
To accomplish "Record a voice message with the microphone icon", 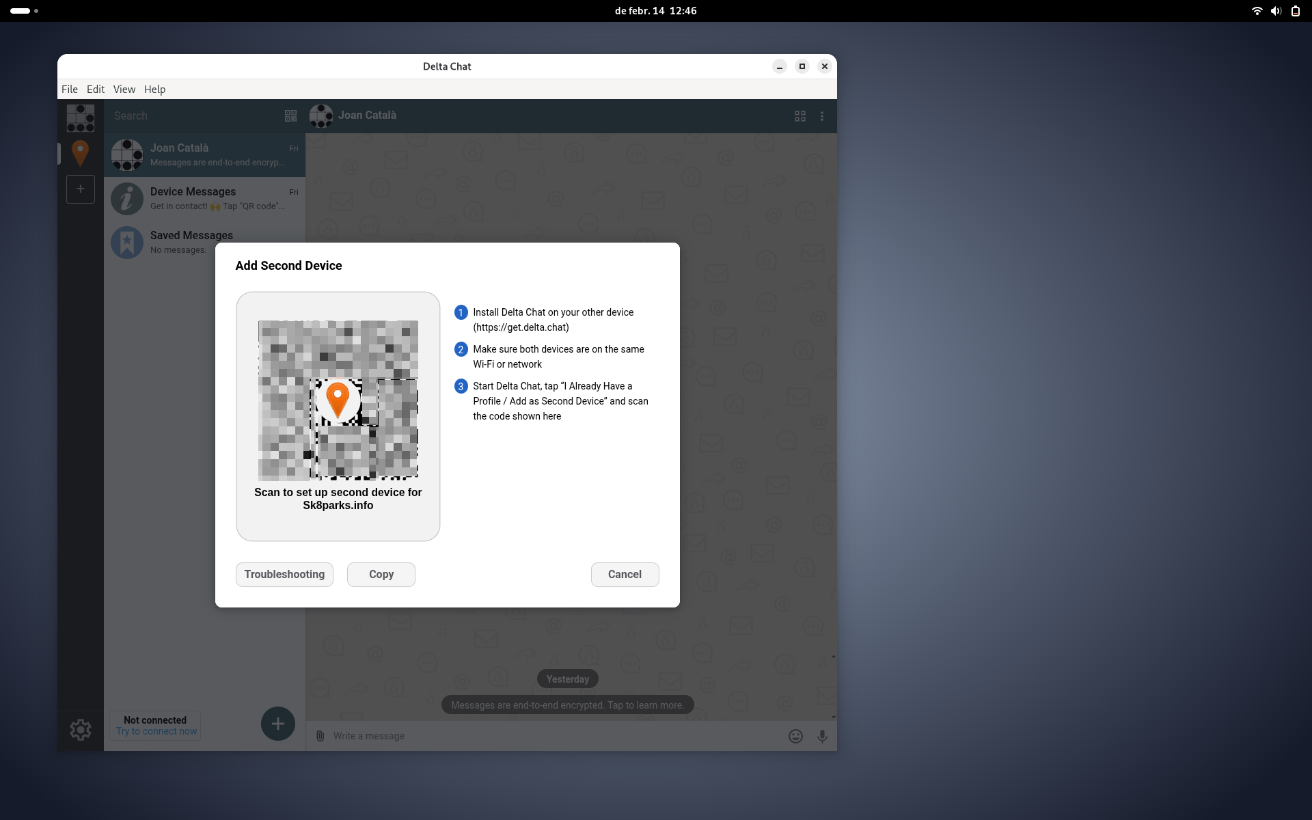I will (x=821, y=736).
